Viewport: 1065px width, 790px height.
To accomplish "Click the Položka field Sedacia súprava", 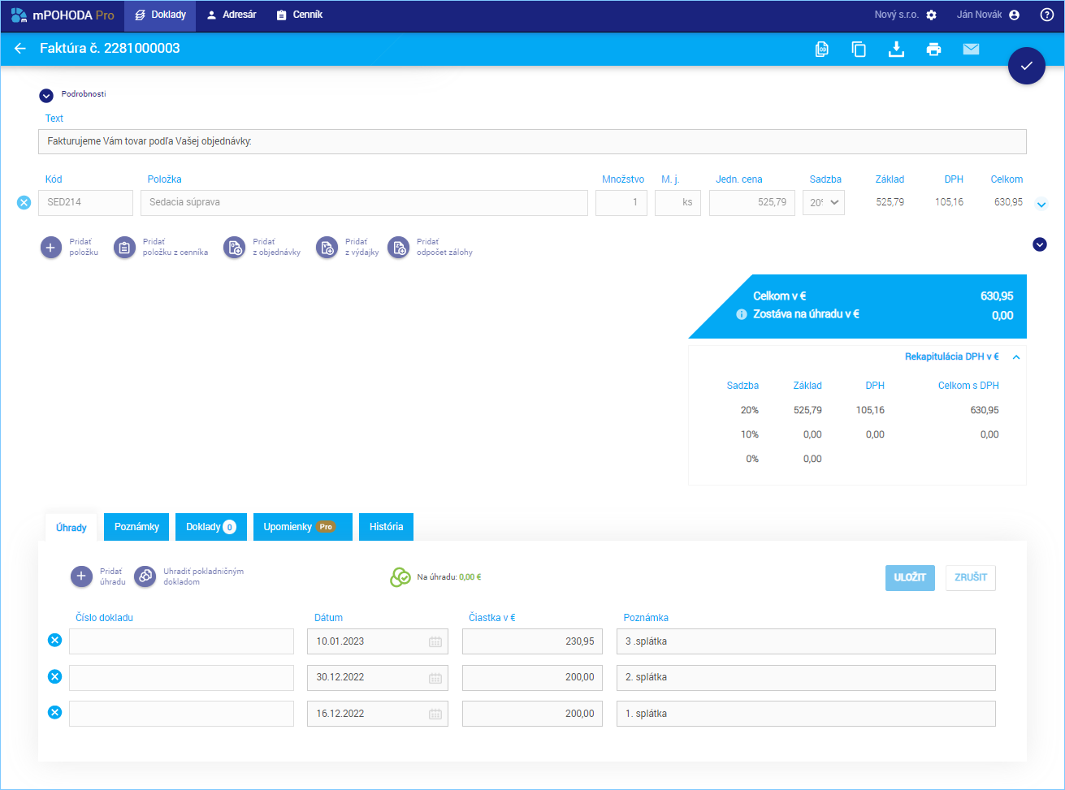I will (x=364, y=203).
